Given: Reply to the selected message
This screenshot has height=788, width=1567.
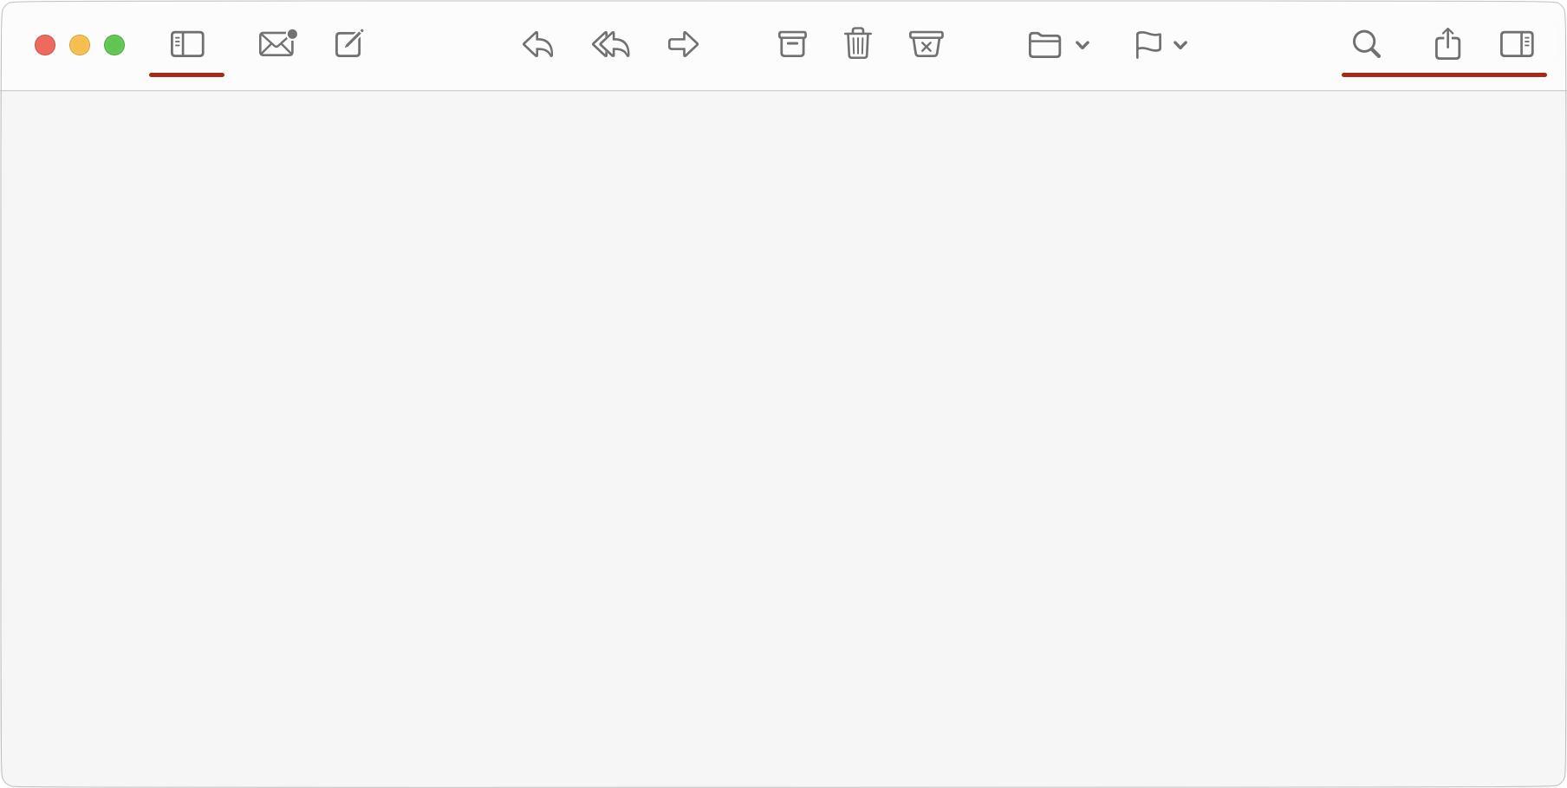Looking at the screenshot, I should coord(538,44).
